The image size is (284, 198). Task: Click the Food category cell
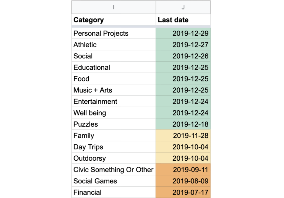point(113,79)
